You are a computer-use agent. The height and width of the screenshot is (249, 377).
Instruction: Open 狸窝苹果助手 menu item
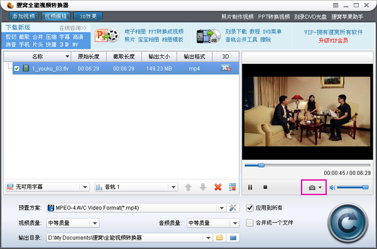tap(347, 17)
